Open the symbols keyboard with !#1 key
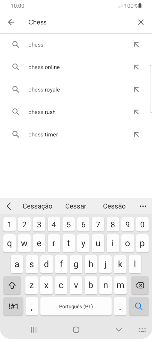The height and width of the screenshot is (339, 152). (x=13, y=306)
